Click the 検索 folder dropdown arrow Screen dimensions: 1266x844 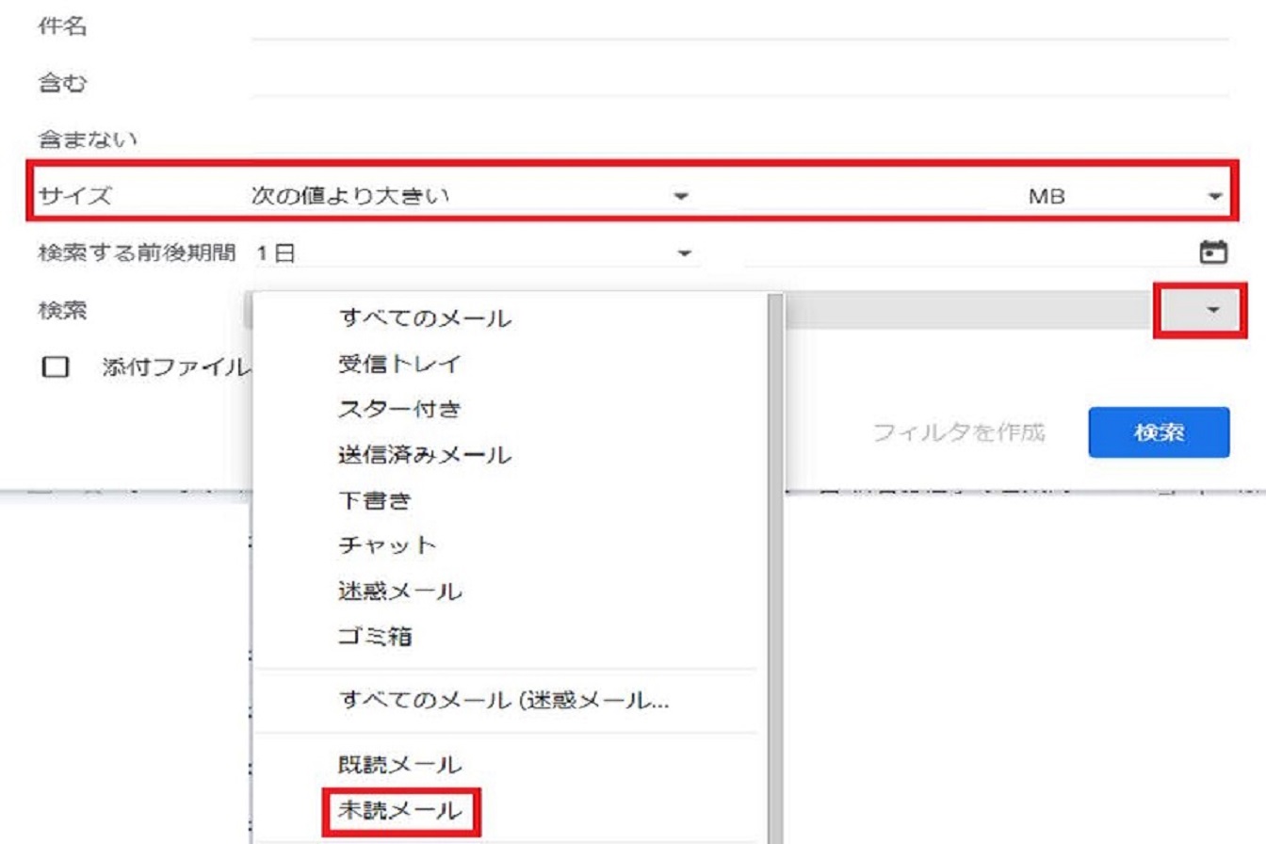(1213, 309)
